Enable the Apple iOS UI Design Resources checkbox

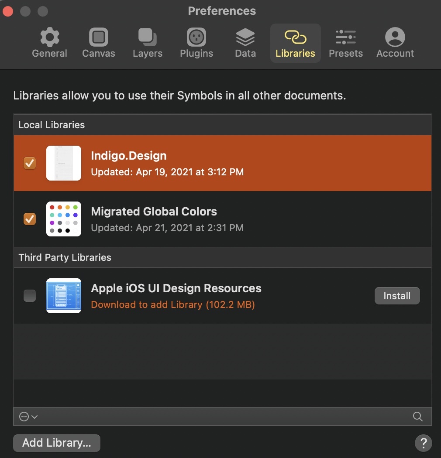(x=30, y=296)
